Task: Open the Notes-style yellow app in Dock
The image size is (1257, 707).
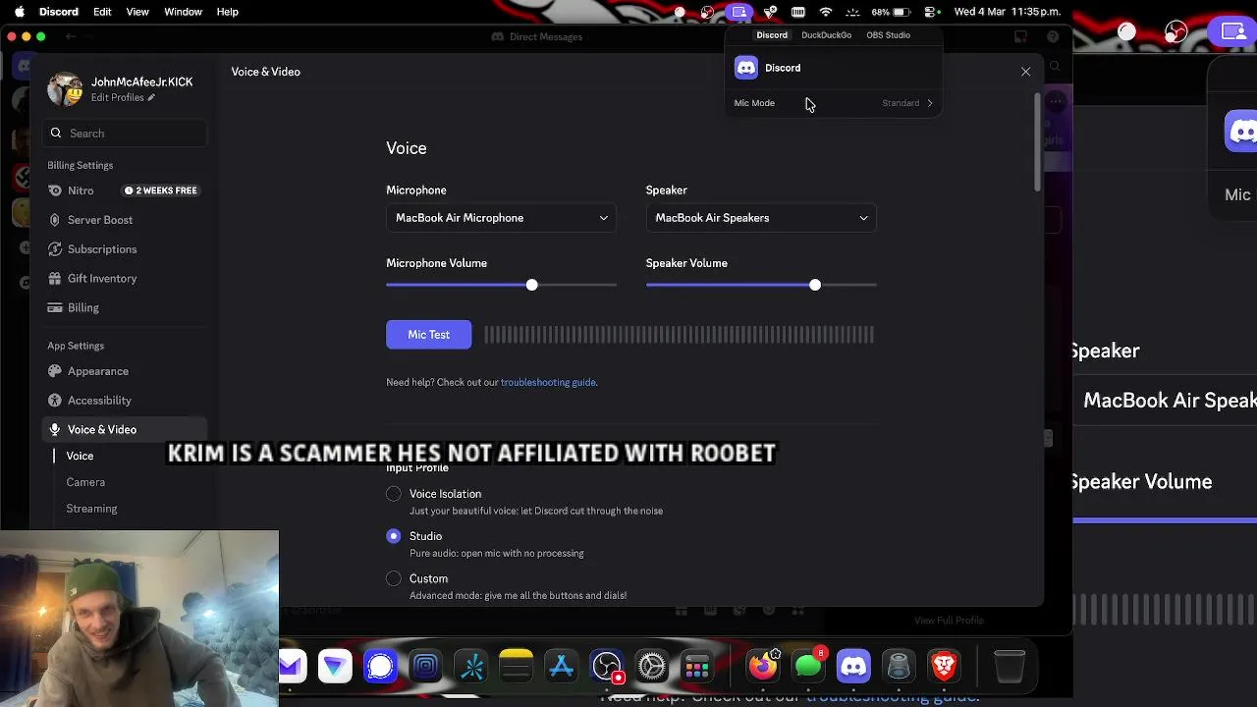Action: 517,667
